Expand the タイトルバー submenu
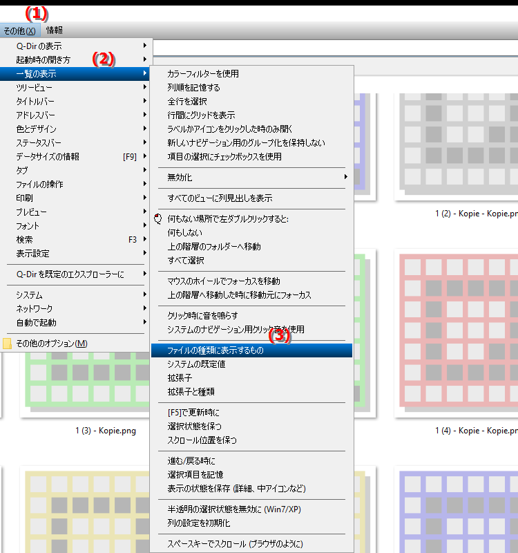The width and height of the screenshot is (518, 553). [x=75, y=101]
